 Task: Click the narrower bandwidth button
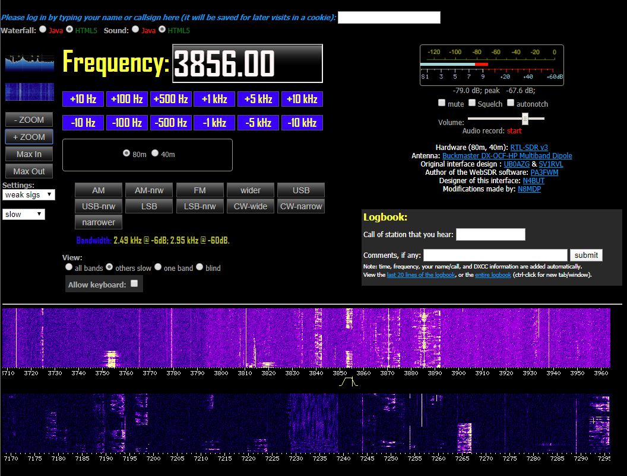click(98, 222)
